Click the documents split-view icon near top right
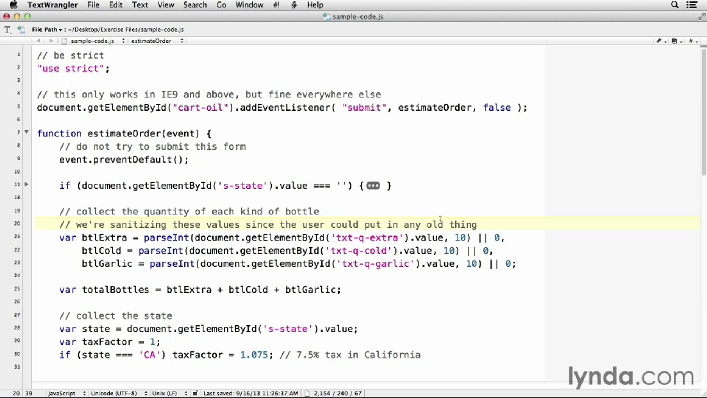The width and height of the screenshot is (707, 398). pos(675,41)
